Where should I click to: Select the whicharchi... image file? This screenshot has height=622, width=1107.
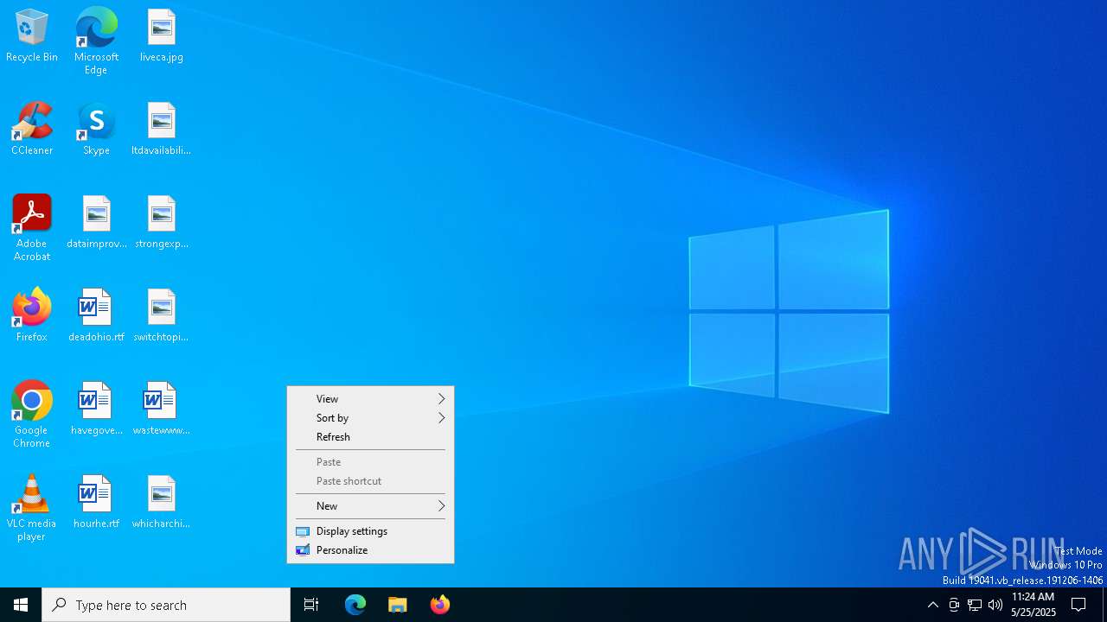(161, 503)
